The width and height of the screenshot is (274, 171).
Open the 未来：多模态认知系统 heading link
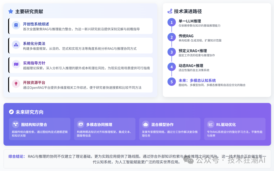pos(197,80)
